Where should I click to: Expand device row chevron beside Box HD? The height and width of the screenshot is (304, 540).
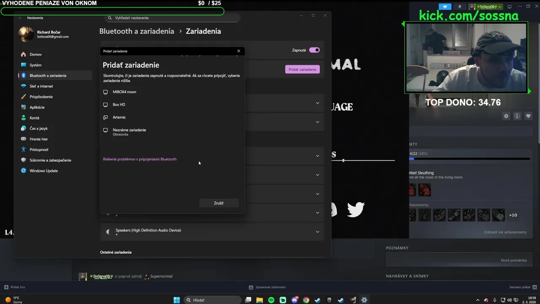click(x=318, y=103)
